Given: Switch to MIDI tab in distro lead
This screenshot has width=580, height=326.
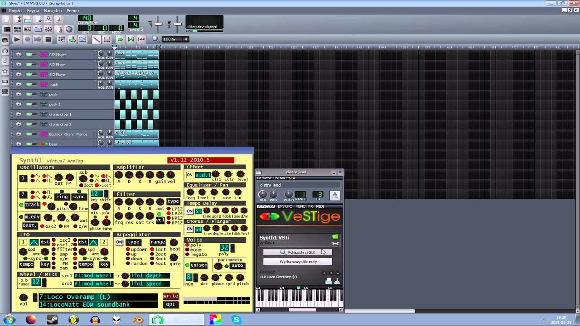Looking at the screenshot, I should (x=320, y=206).
